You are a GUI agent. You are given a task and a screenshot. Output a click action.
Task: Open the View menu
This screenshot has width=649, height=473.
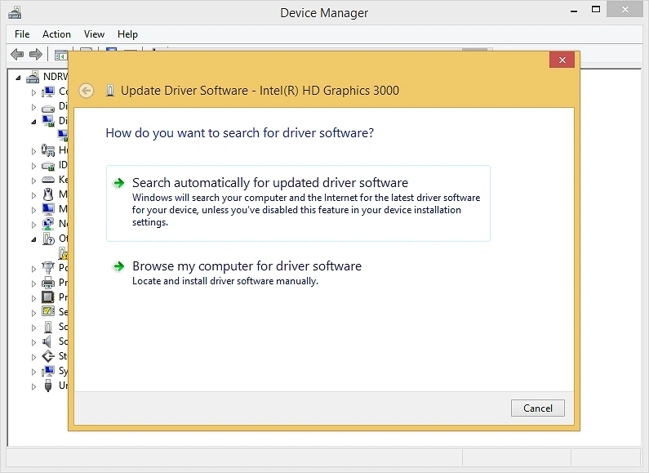click(94, 34)
